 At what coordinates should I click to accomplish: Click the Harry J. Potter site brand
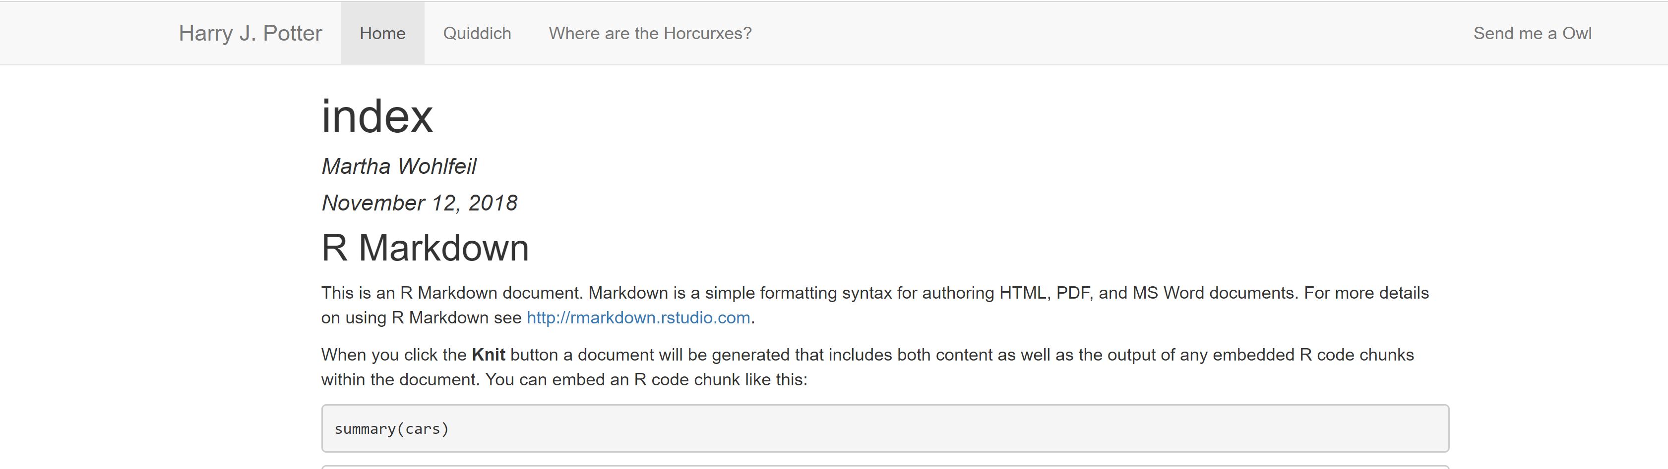click(x=250, y=33)
